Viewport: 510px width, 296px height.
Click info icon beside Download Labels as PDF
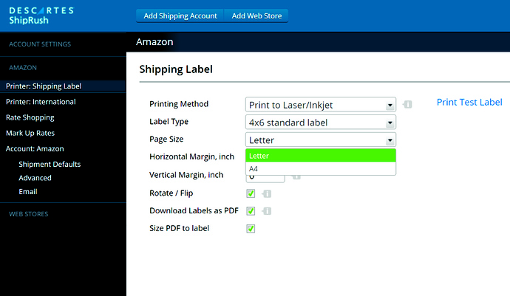pyautogui.click(x=266, y=211)
